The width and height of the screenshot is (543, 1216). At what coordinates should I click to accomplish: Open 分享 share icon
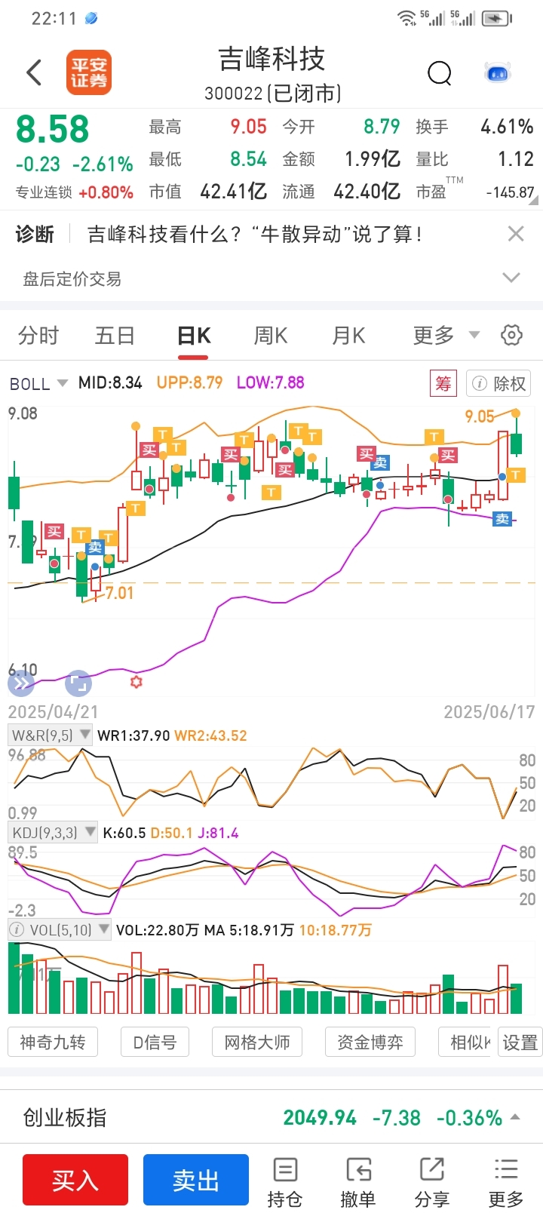coord(432,1182)
